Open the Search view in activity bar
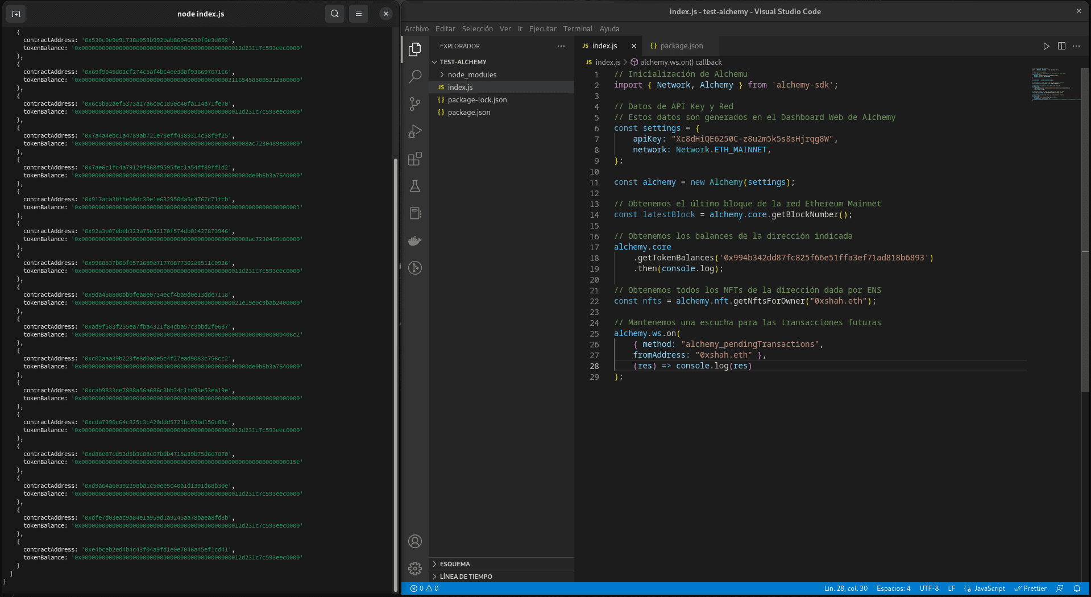The image size is (1091, 597). coord(415,76)
